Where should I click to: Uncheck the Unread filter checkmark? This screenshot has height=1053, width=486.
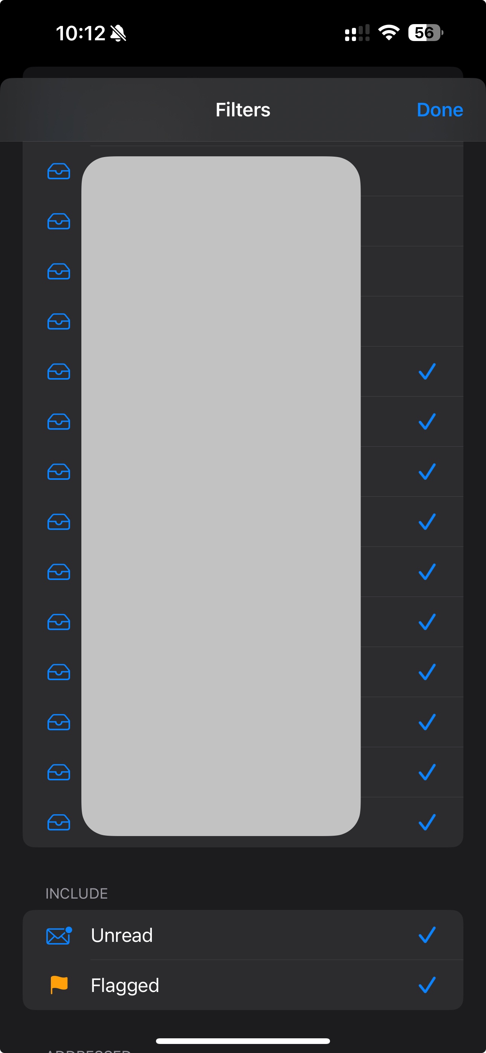pos(427,935)
